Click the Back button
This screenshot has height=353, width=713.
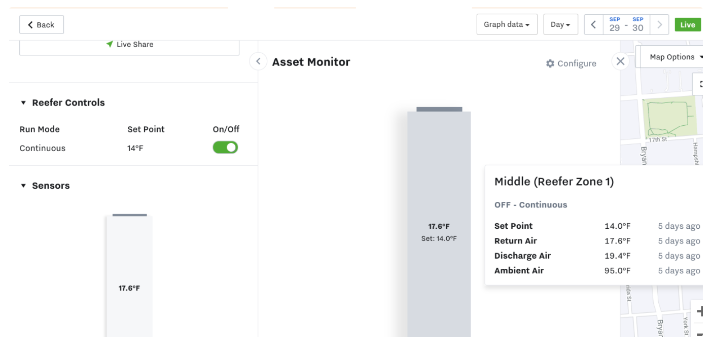(41, 25)
